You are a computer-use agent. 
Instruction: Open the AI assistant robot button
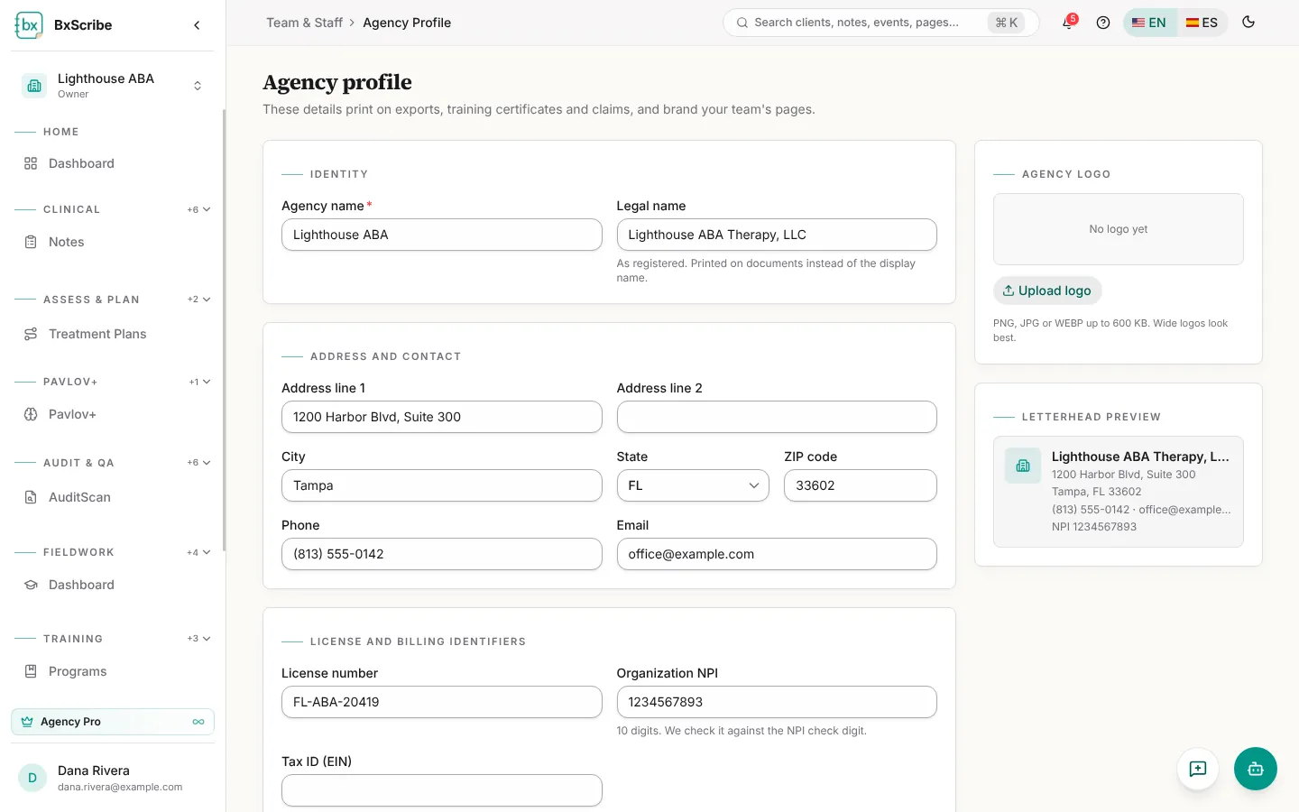(1256, 769)
